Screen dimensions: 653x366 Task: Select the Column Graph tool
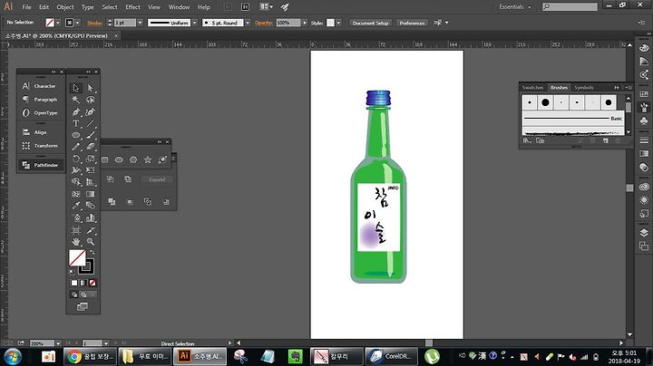[91, 217]
